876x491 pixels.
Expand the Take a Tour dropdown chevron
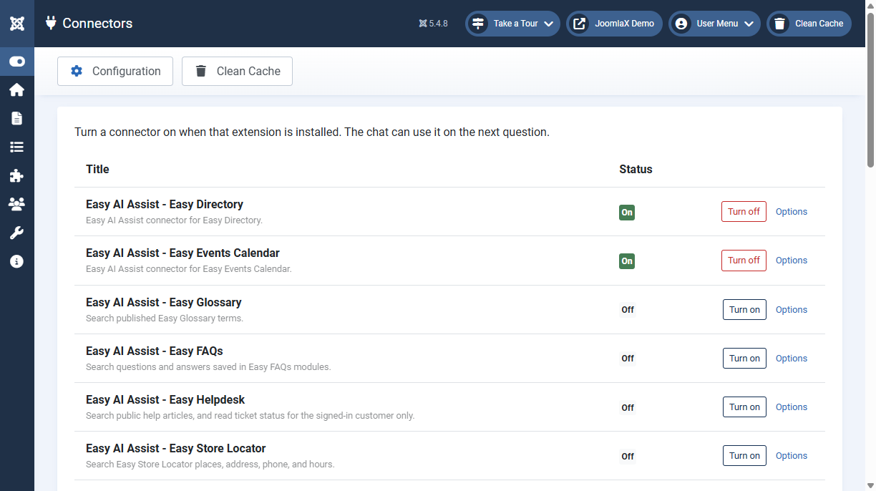pos(548,24)
